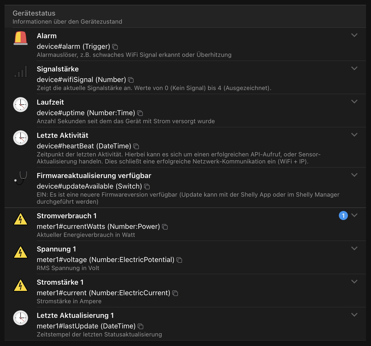Click the blue link count badge

tap(343, 215)
